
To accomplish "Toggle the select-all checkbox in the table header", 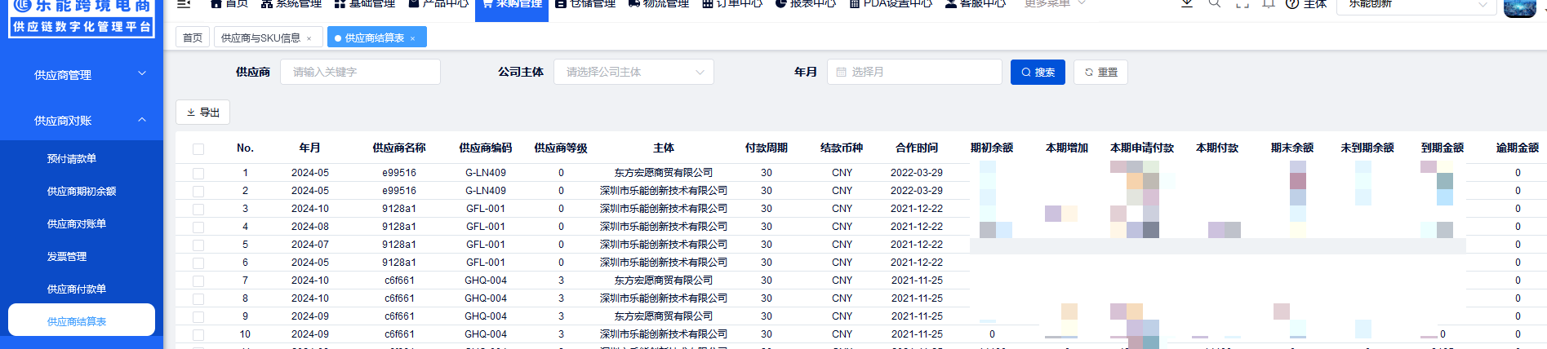I will [198, 149].
